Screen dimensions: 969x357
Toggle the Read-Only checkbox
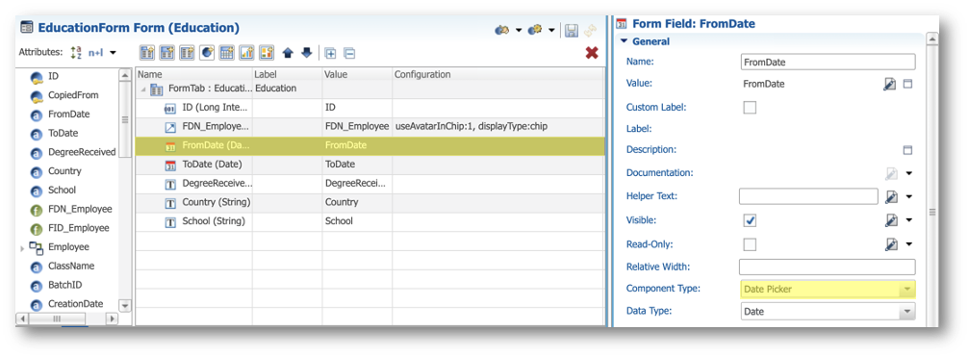[749, 244]
